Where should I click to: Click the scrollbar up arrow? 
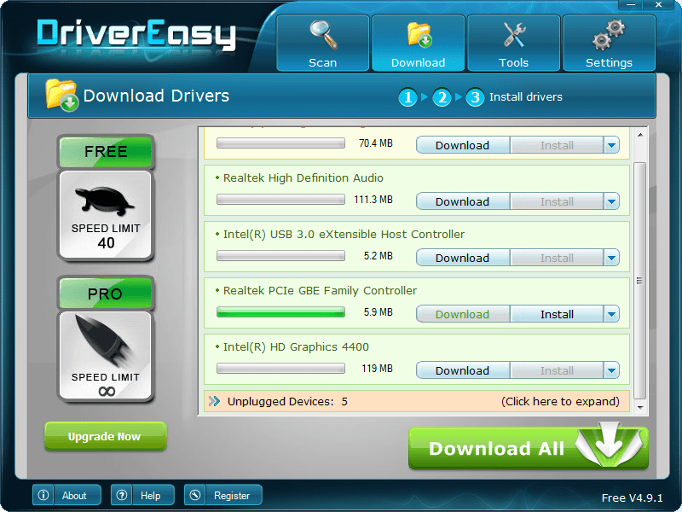[x=640, y=135]
